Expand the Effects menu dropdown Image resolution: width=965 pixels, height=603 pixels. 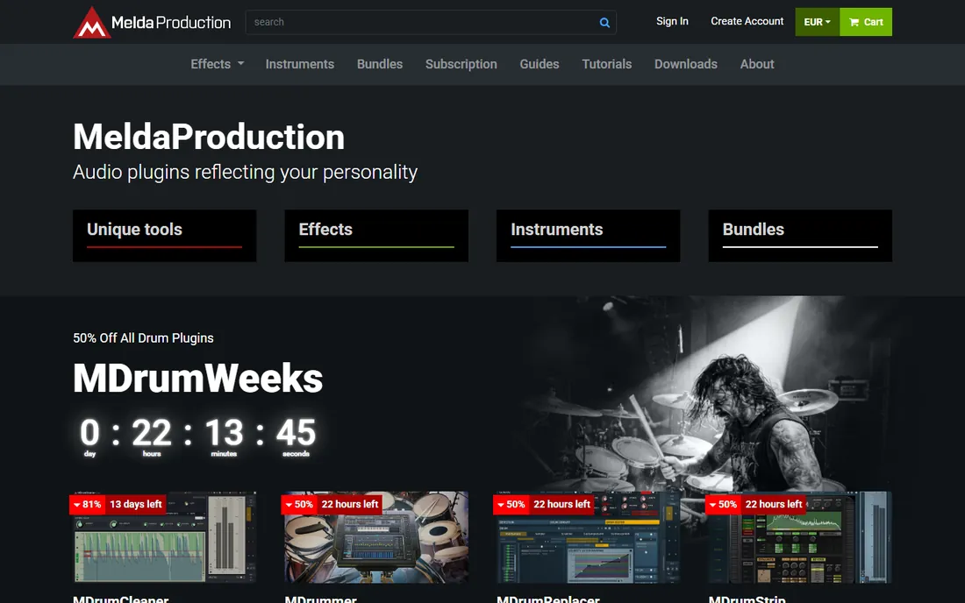[218, 64]
